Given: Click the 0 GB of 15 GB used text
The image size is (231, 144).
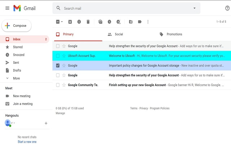Looking at the screenshot, I should pos(70,108).
